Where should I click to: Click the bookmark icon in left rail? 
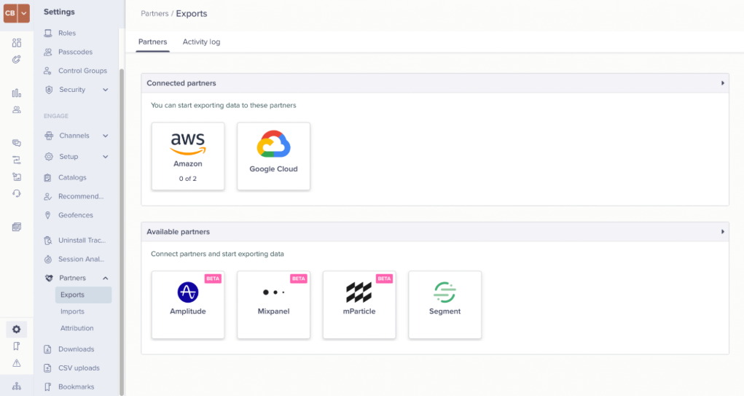click(17, 346)
